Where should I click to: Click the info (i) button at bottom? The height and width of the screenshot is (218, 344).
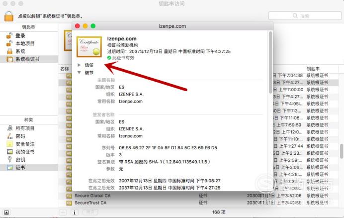pos(75,213)
